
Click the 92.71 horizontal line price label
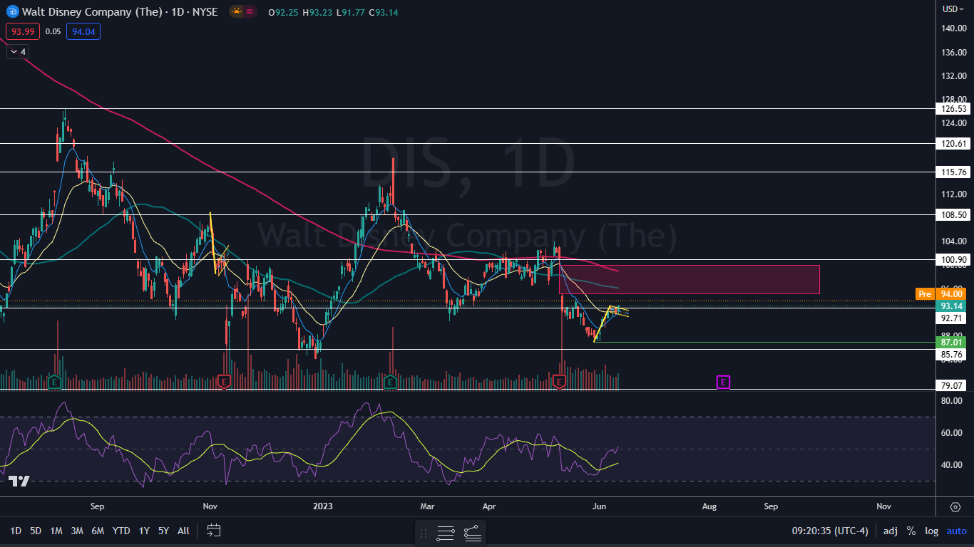[x=953, y=318]
